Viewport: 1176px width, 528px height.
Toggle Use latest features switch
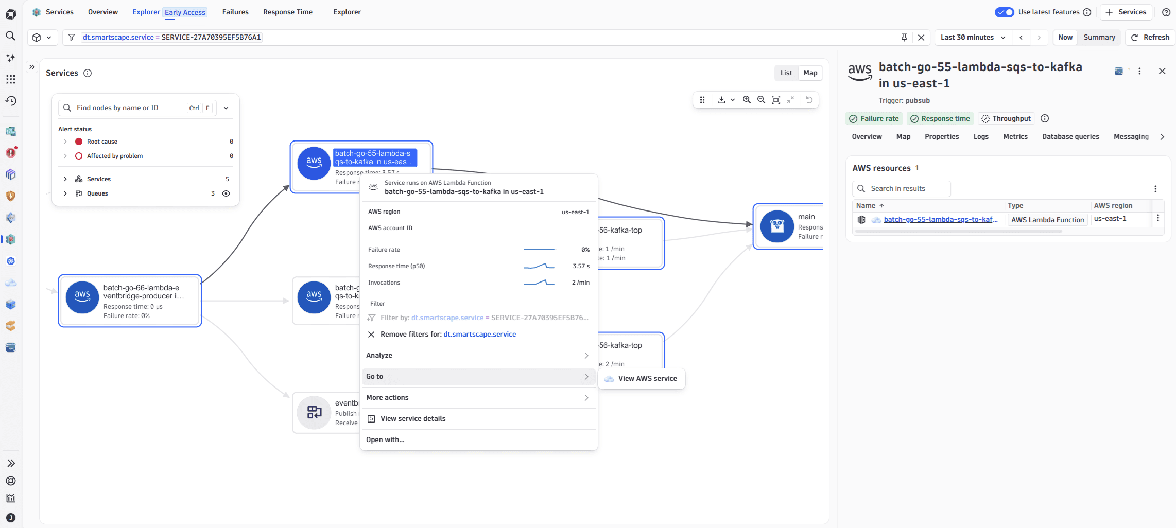(x=1004, y=12)
